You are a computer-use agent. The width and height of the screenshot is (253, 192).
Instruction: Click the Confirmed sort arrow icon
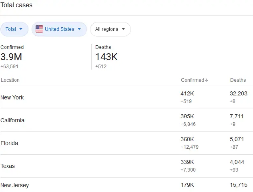[x=207, y=80]
